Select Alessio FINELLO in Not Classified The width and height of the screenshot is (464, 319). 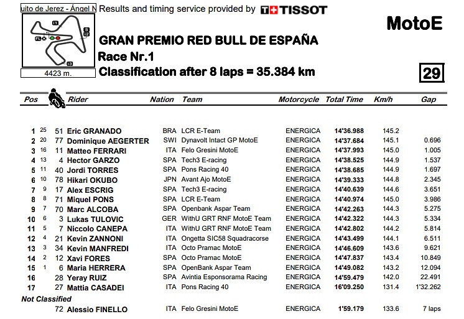click(x=96, y=309)
